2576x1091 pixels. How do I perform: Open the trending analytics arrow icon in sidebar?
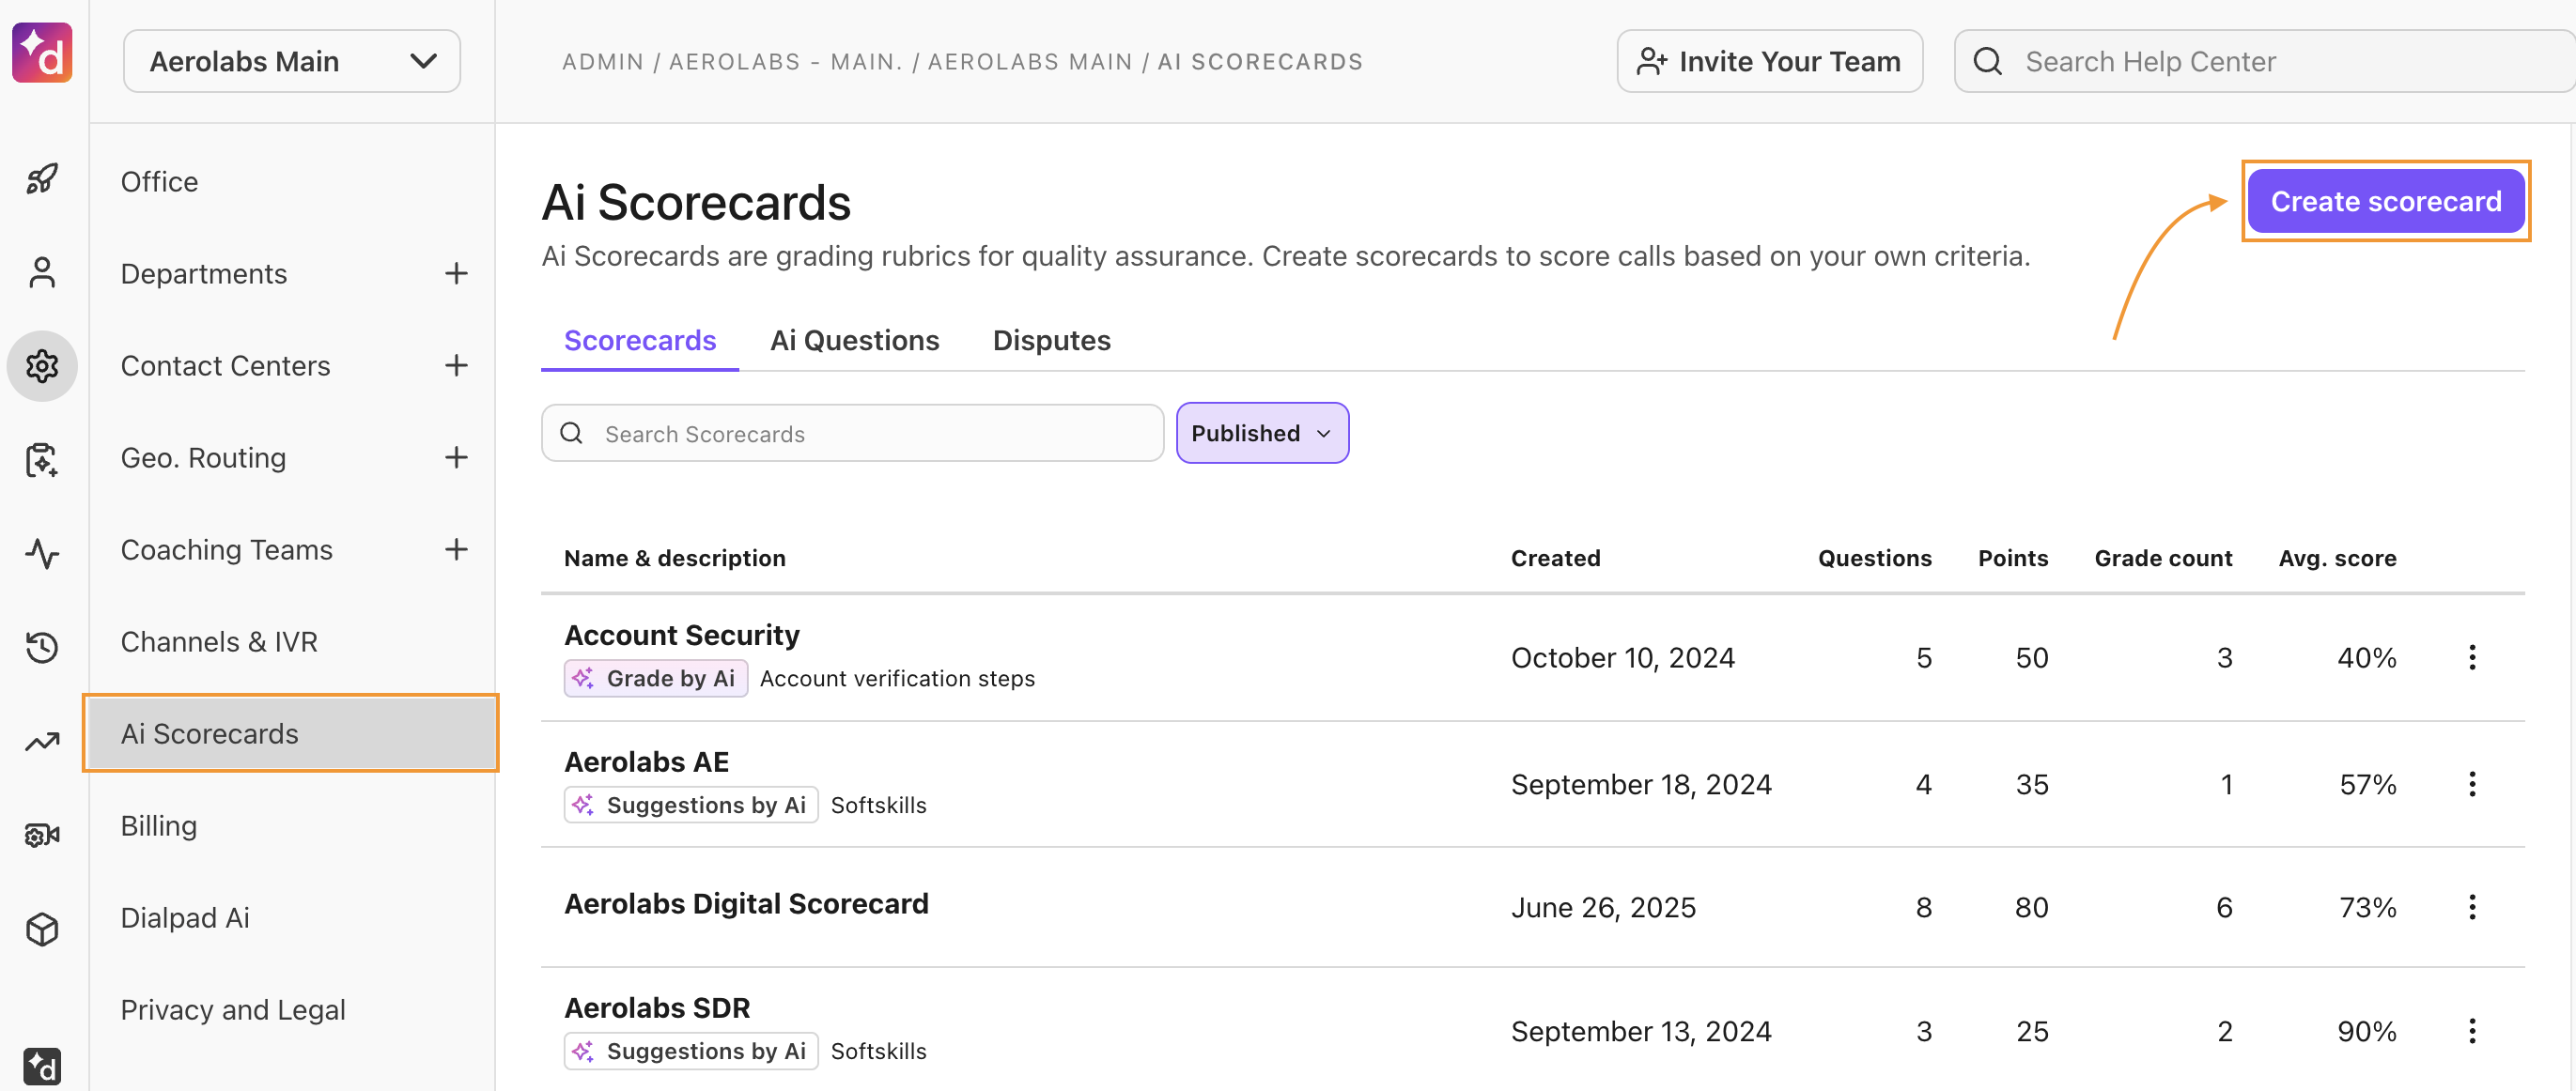click(42, 742)
